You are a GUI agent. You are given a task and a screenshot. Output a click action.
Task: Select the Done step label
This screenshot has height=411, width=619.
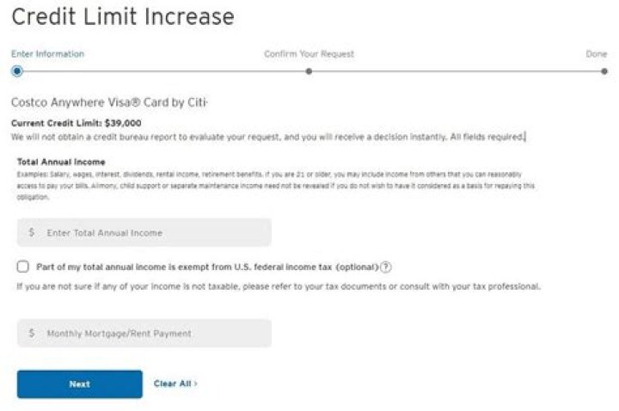(596, 54)
